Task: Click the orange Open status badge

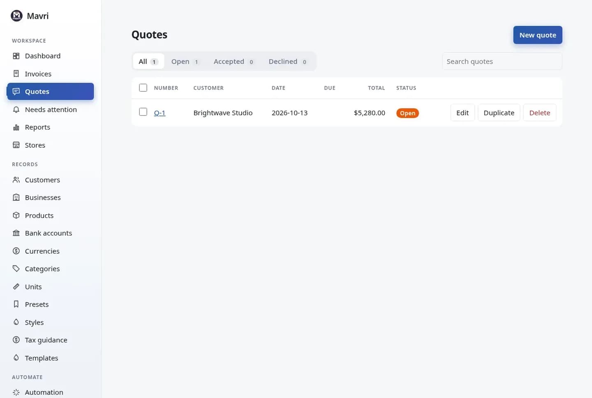Action: coord(407,113)
